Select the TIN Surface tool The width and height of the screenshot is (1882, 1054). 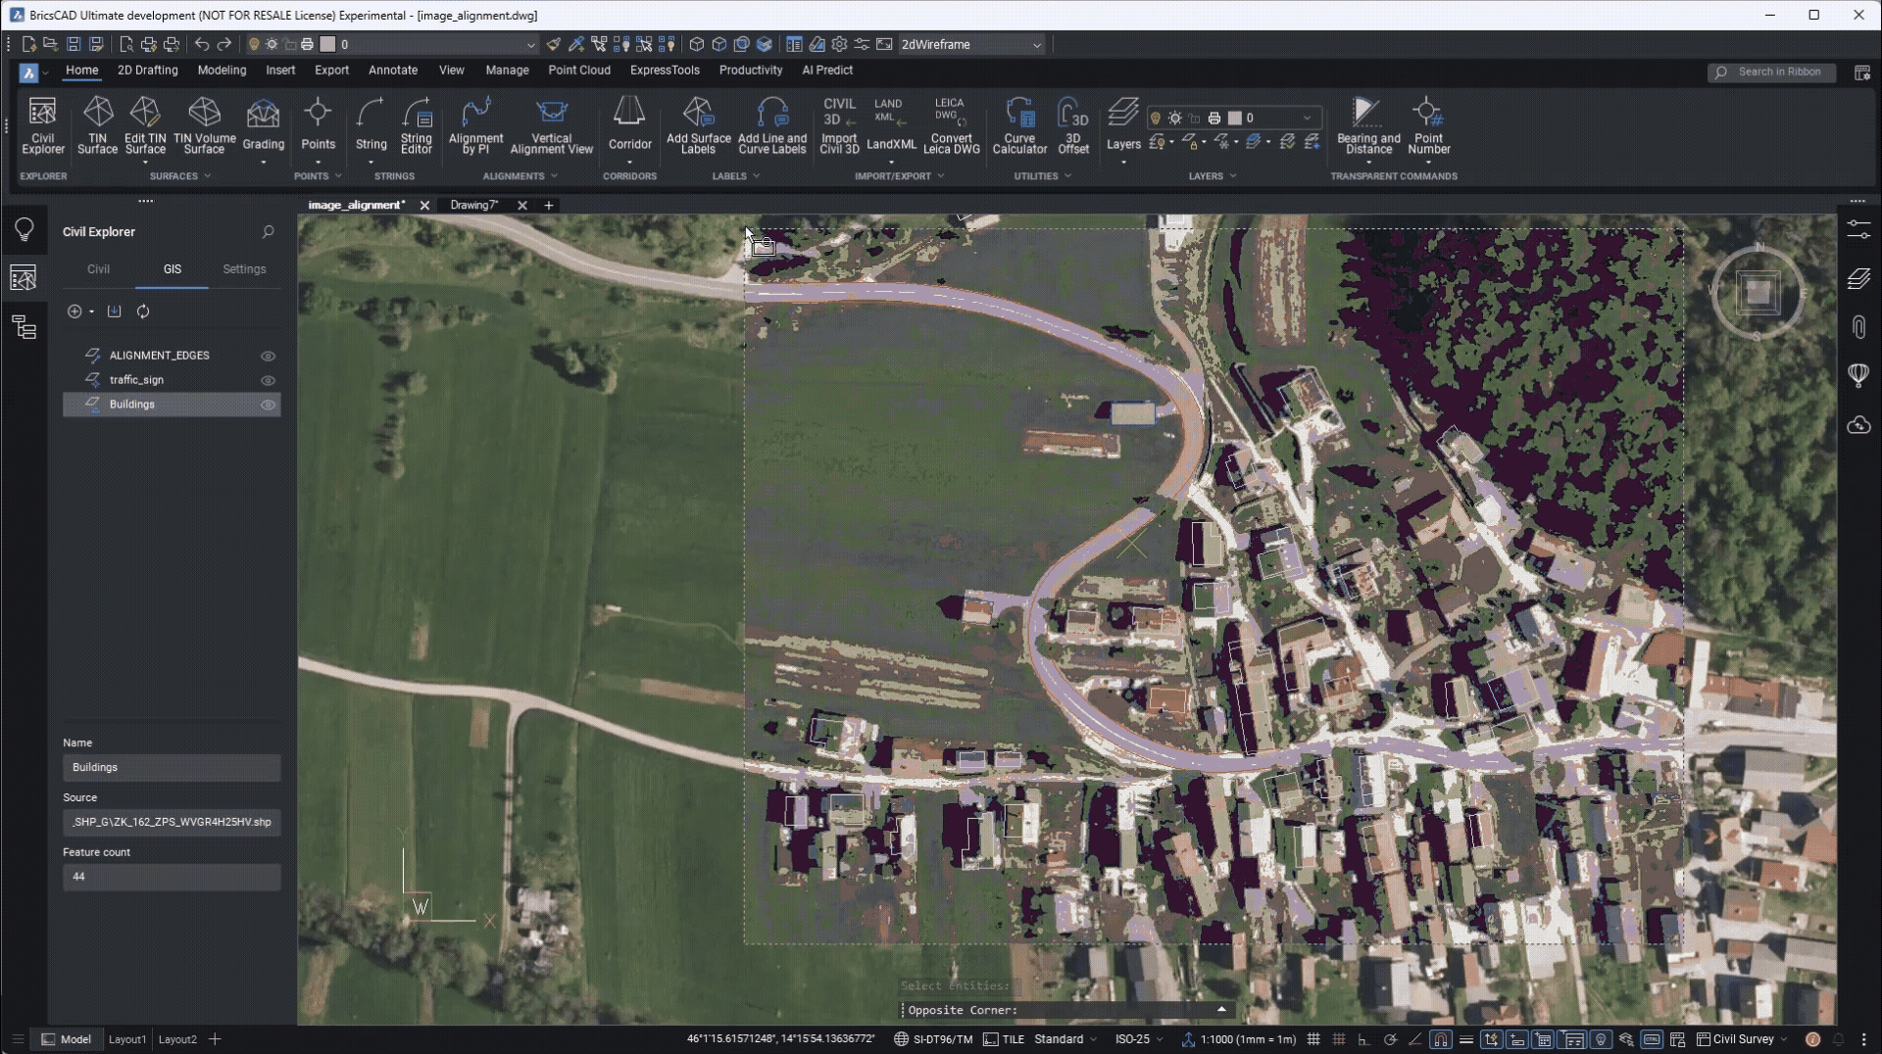[97, 125]
